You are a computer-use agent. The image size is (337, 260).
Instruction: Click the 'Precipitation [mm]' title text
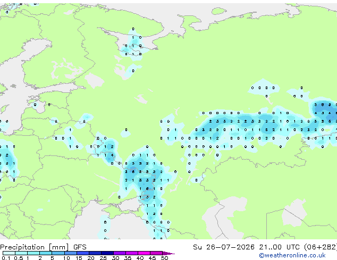35,247
